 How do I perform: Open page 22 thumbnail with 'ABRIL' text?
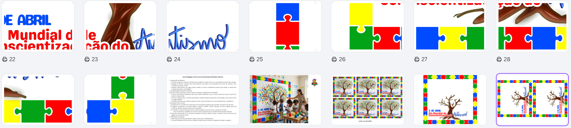pyautogui.click(x=38, y=26)
